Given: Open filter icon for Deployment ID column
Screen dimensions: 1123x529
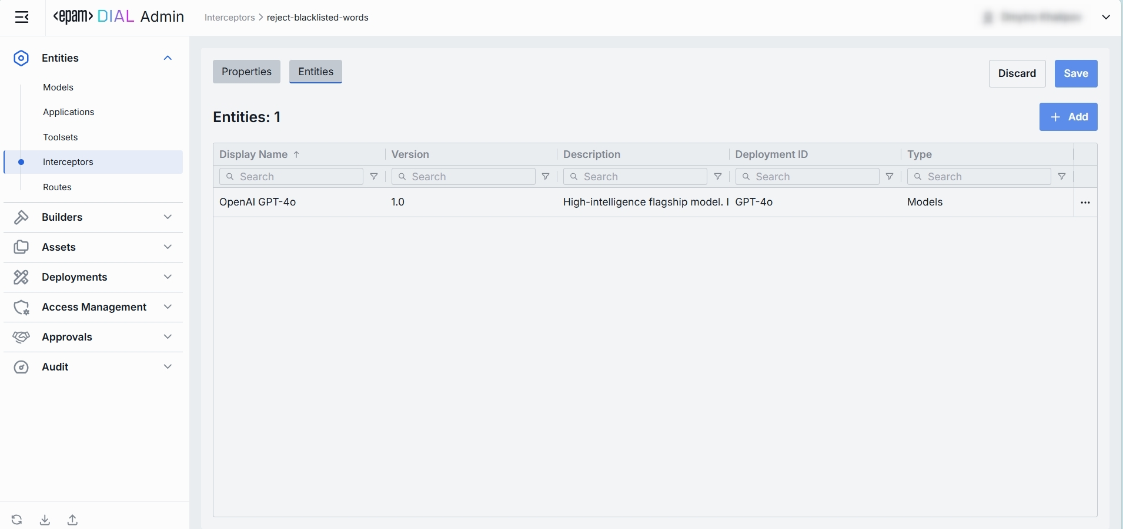Looking at the screenshot, I should [890, 177].
